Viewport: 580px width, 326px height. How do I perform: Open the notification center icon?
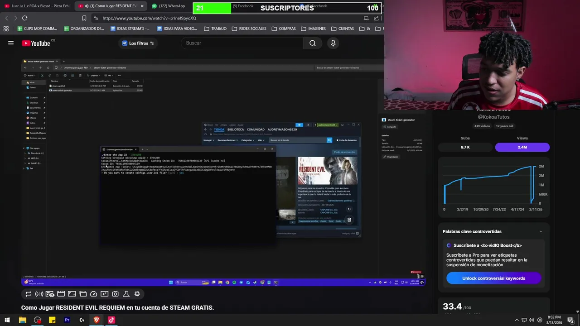[572, 320]
